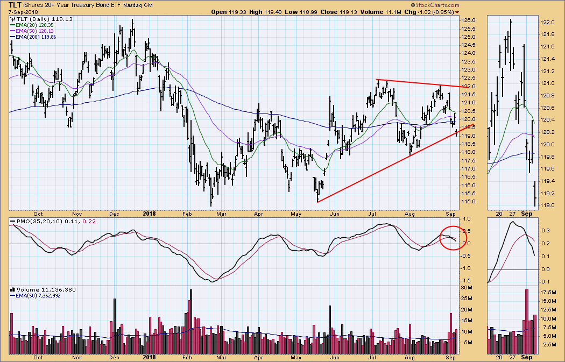Click the volume bars icon beside Volume 11,136,380
This screenshot has width=565, height=362.
coord(12,289)
